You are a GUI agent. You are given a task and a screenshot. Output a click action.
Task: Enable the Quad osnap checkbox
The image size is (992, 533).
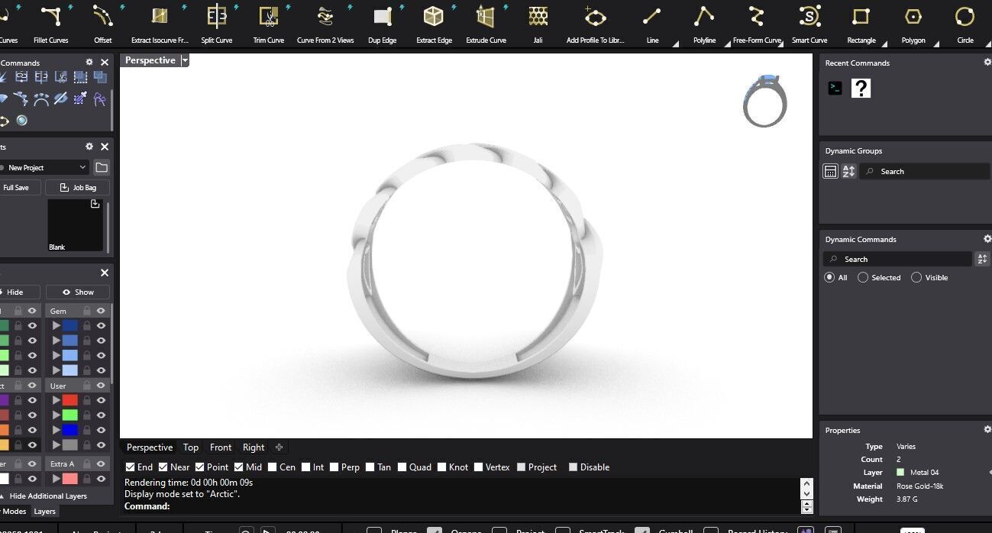(x=402, y=467)
